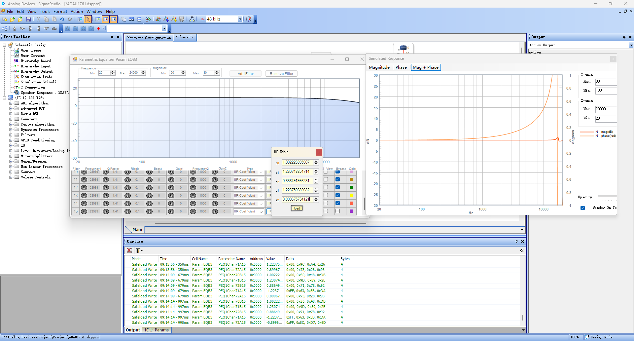Check View box for filter row 12

pyautogui.click(x=326, y=187)
